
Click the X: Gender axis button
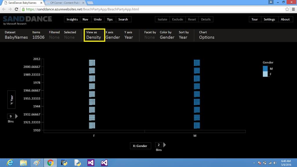[x=140, y=146]
